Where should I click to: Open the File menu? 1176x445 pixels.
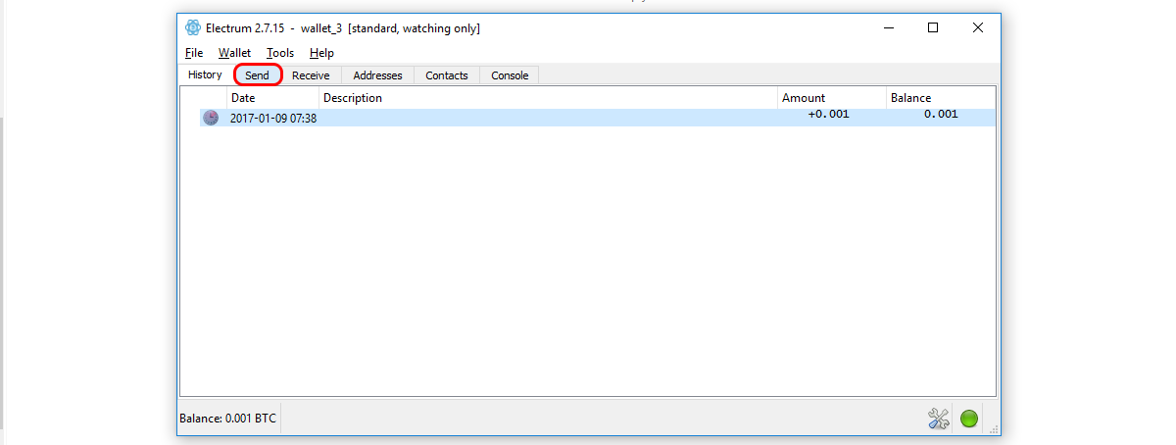pos(194,53)
